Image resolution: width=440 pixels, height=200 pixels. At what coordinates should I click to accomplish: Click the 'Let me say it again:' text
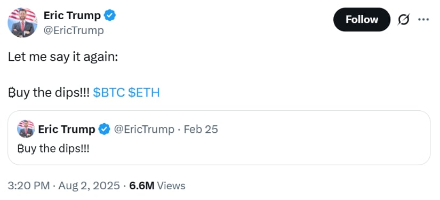coord(63,57)
